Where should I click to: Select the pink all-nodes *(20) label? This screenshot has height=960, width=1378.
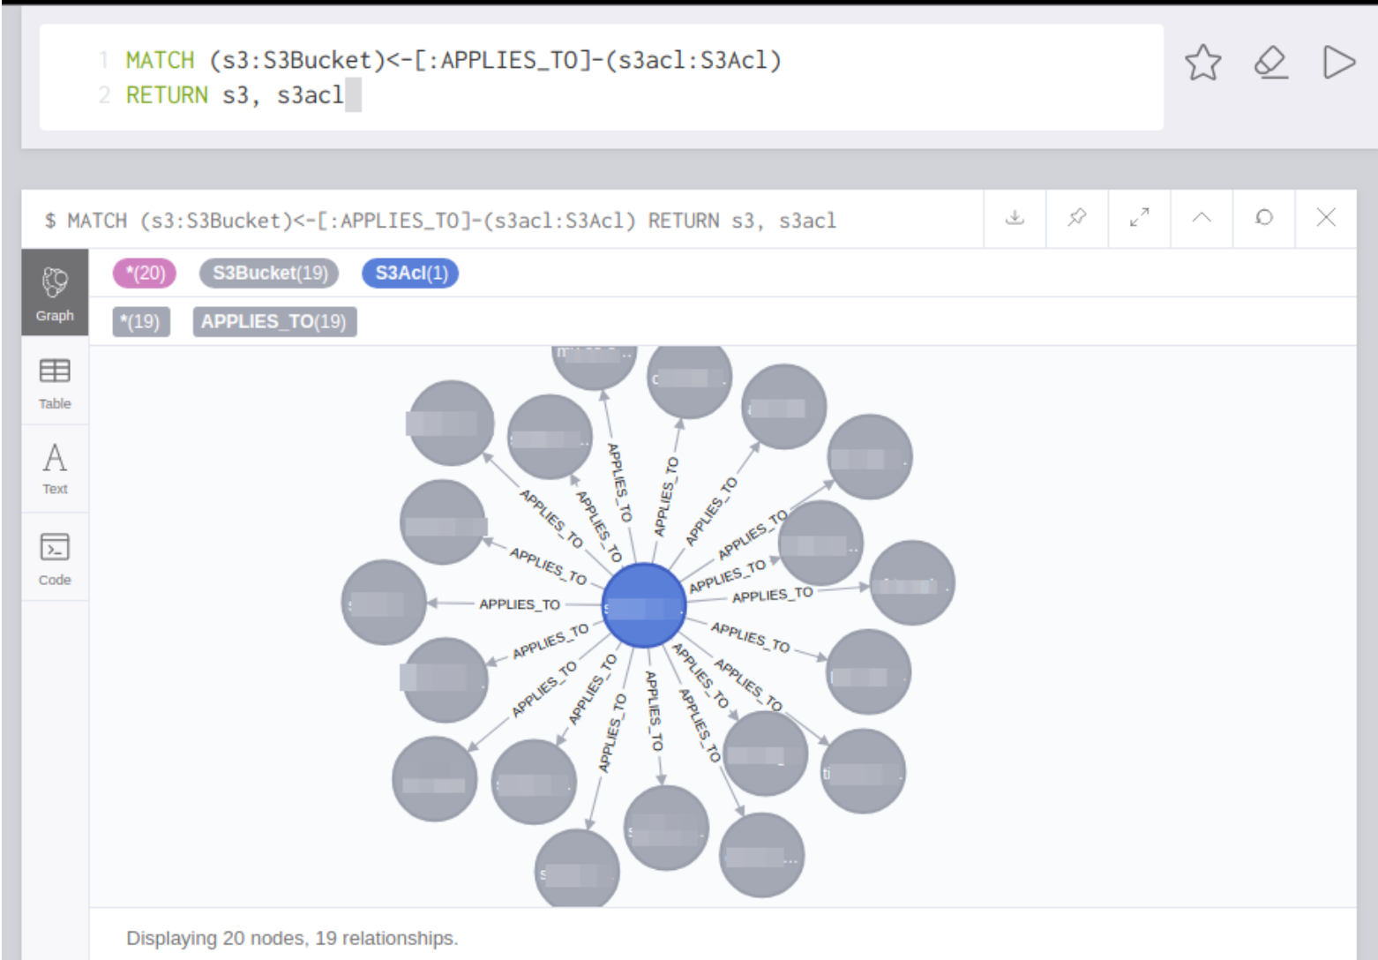[x=145, y=274]
